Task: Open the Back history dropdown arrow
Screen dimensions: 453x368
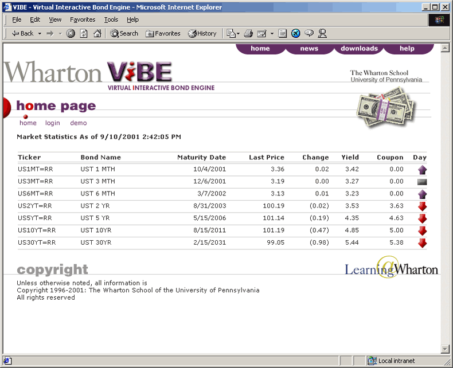Action: coord(40,33)
